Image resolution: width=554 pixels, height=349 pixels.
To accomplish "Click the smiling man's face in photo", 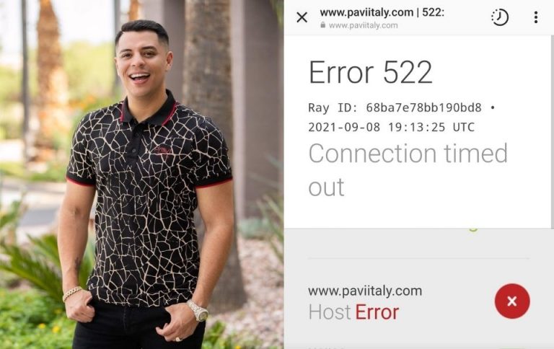I will tap(142, 61).
